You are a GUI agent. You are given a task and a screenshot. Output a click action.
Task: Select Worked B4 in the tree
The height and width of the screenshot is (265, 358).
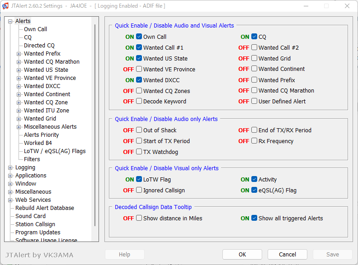[x=38, y=143]
